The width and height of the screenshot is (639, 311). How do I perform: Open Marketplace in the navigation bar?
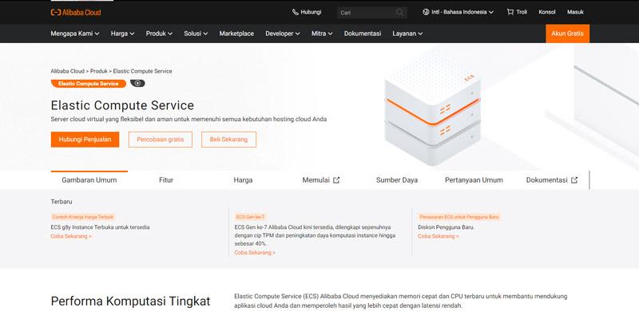point(236,33)
